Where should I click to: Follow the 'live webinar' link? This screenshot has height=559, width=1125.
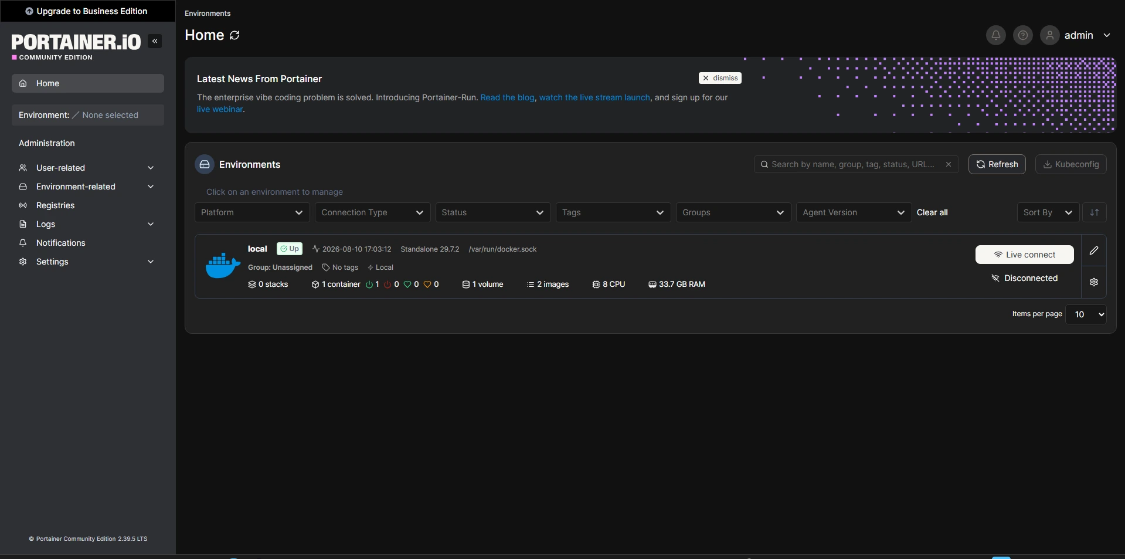(x=220, y=109)
